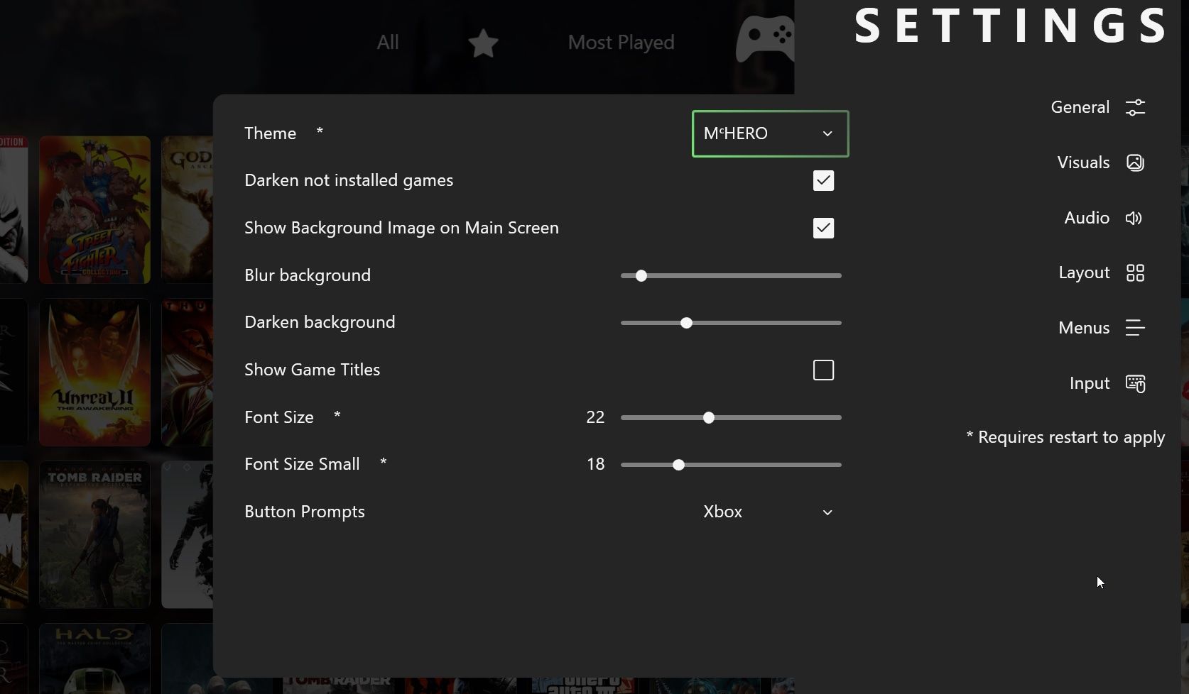This screenshot has width=1189, height=694.
Task: Switch to the Most Played tab
Action: tap(620, 43)
